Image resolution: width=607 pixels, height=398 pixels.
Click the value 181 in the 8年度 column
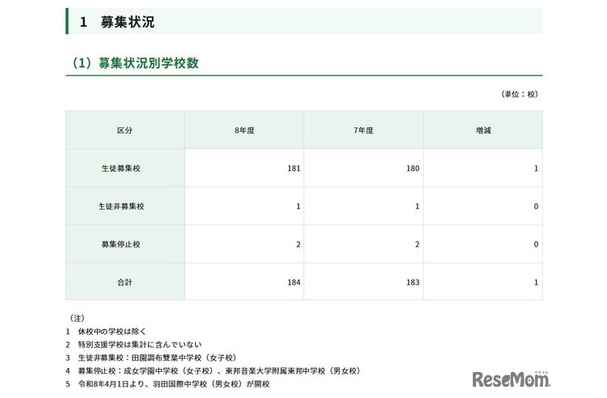coord(293,168)
